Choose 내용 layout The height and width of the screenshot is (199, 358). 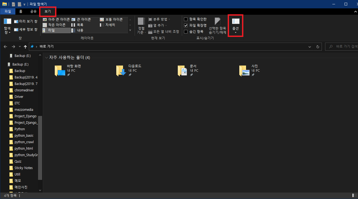[x=77, y=30]
